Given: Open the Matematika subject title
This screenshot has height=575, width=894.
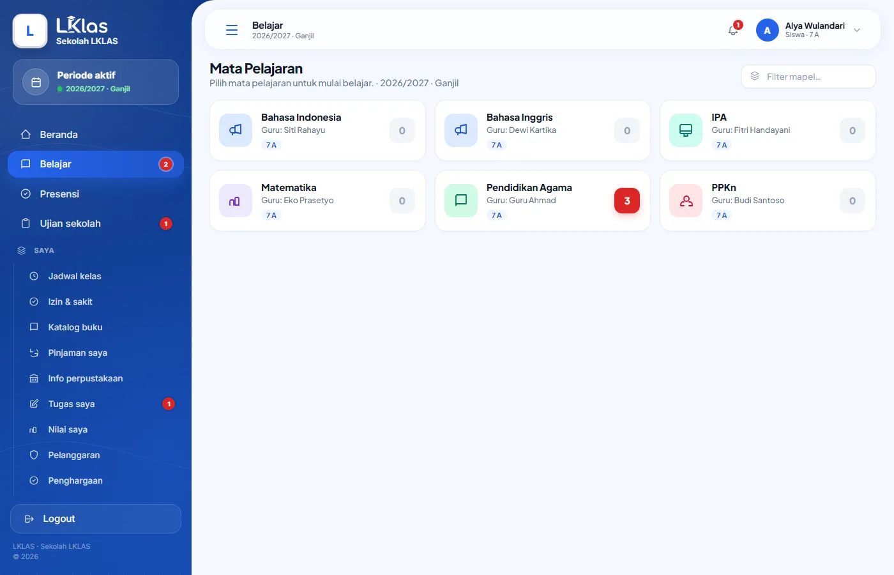Looking at the screenshot, I should click(289, 188).
